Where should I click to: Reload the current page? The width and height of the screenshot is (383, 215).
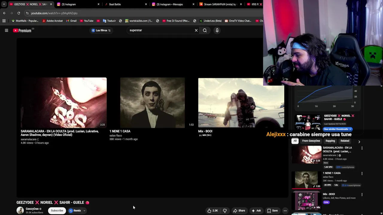[x=19, y=13]
